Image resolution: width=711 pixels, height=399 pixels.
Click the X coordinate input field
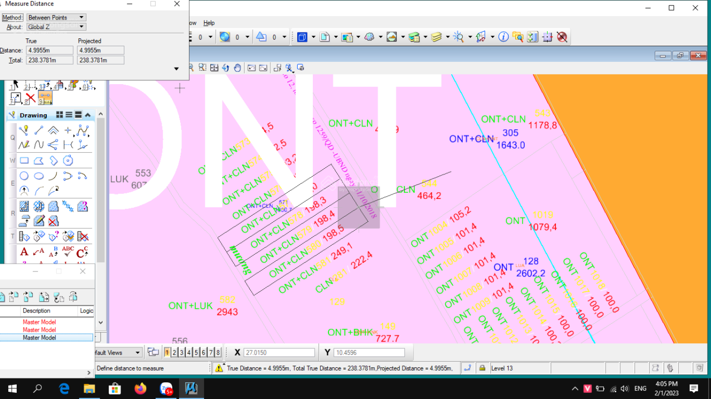(279, 353)
